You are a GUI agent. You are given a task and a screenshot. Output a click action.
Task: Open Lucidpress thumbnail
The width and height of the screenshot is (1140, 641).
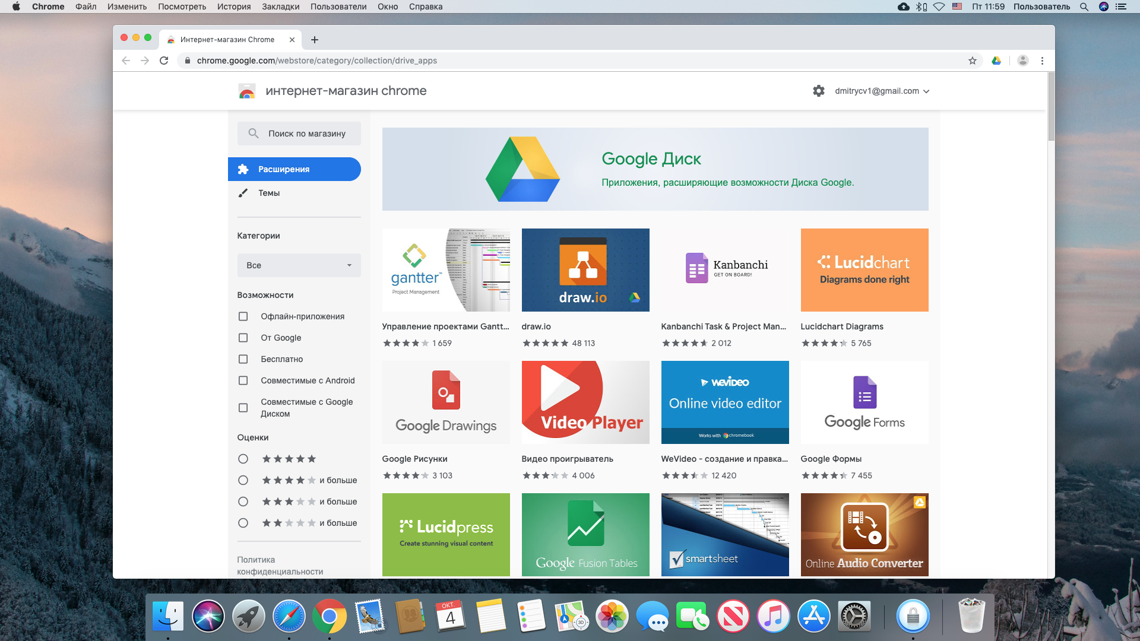click(x=446, y=535)
